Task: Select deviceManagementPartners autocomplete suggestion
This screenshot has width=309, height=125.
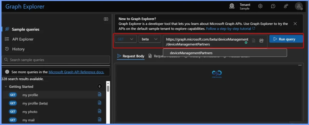Action: click(225, 53)
